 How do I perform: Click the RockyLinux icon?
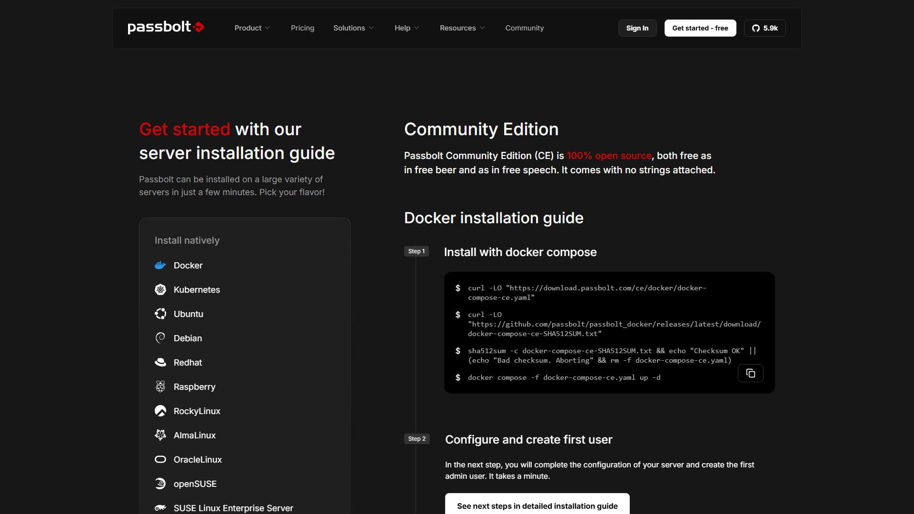(160, 411)
